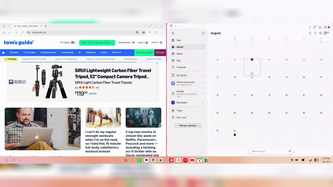Expand My phone calendars list

coord(203,75)
